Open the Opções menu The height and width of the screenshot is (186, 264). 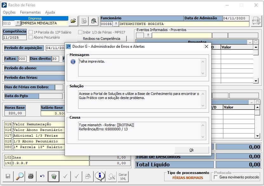9,12
